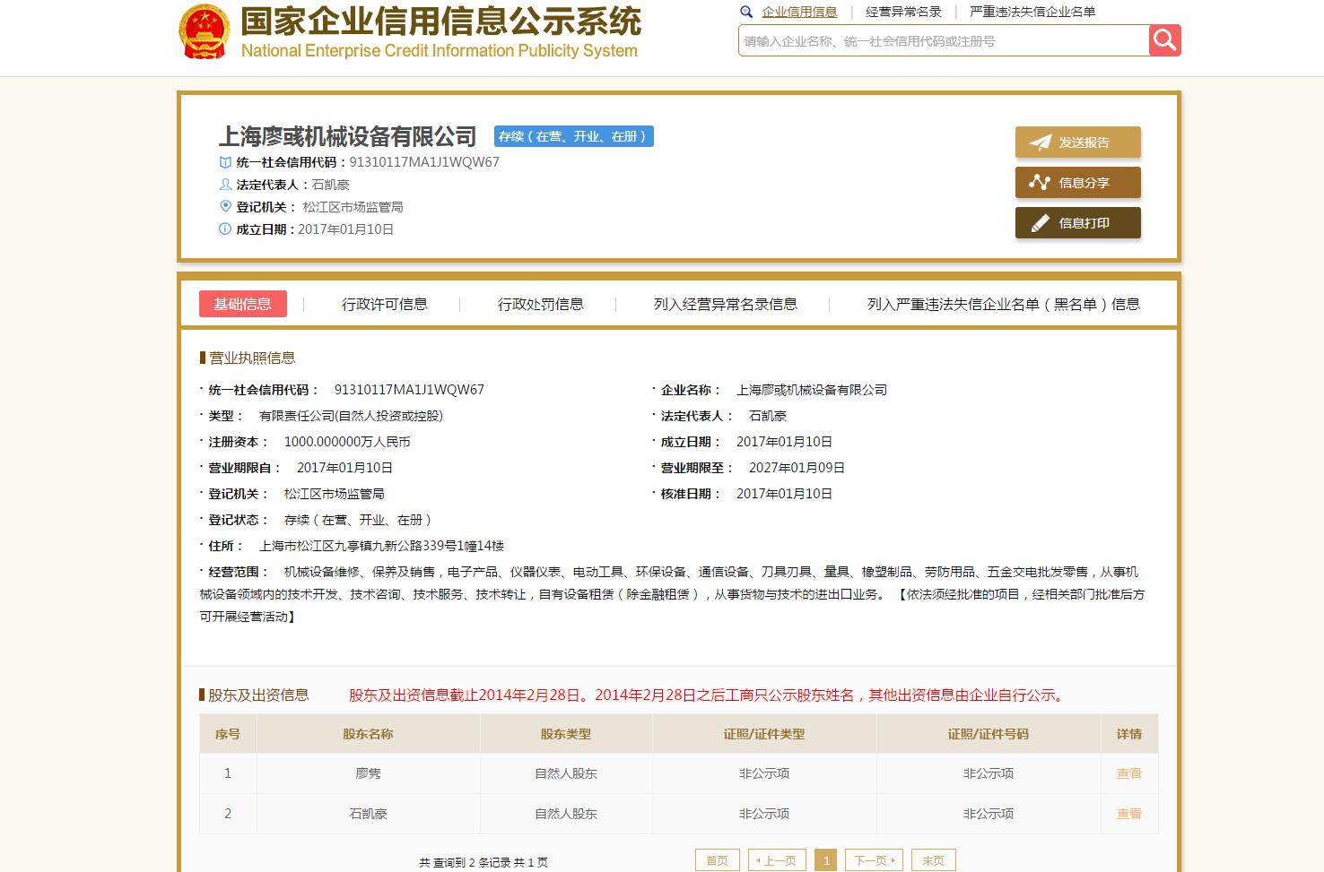
Task: Click the 证照/证件号码 column header
Action: [x=989, y=734]
